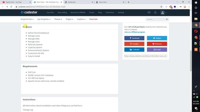Click the Chrome profile avatar
Screen dimensions: 200x112
click(185, 7)
